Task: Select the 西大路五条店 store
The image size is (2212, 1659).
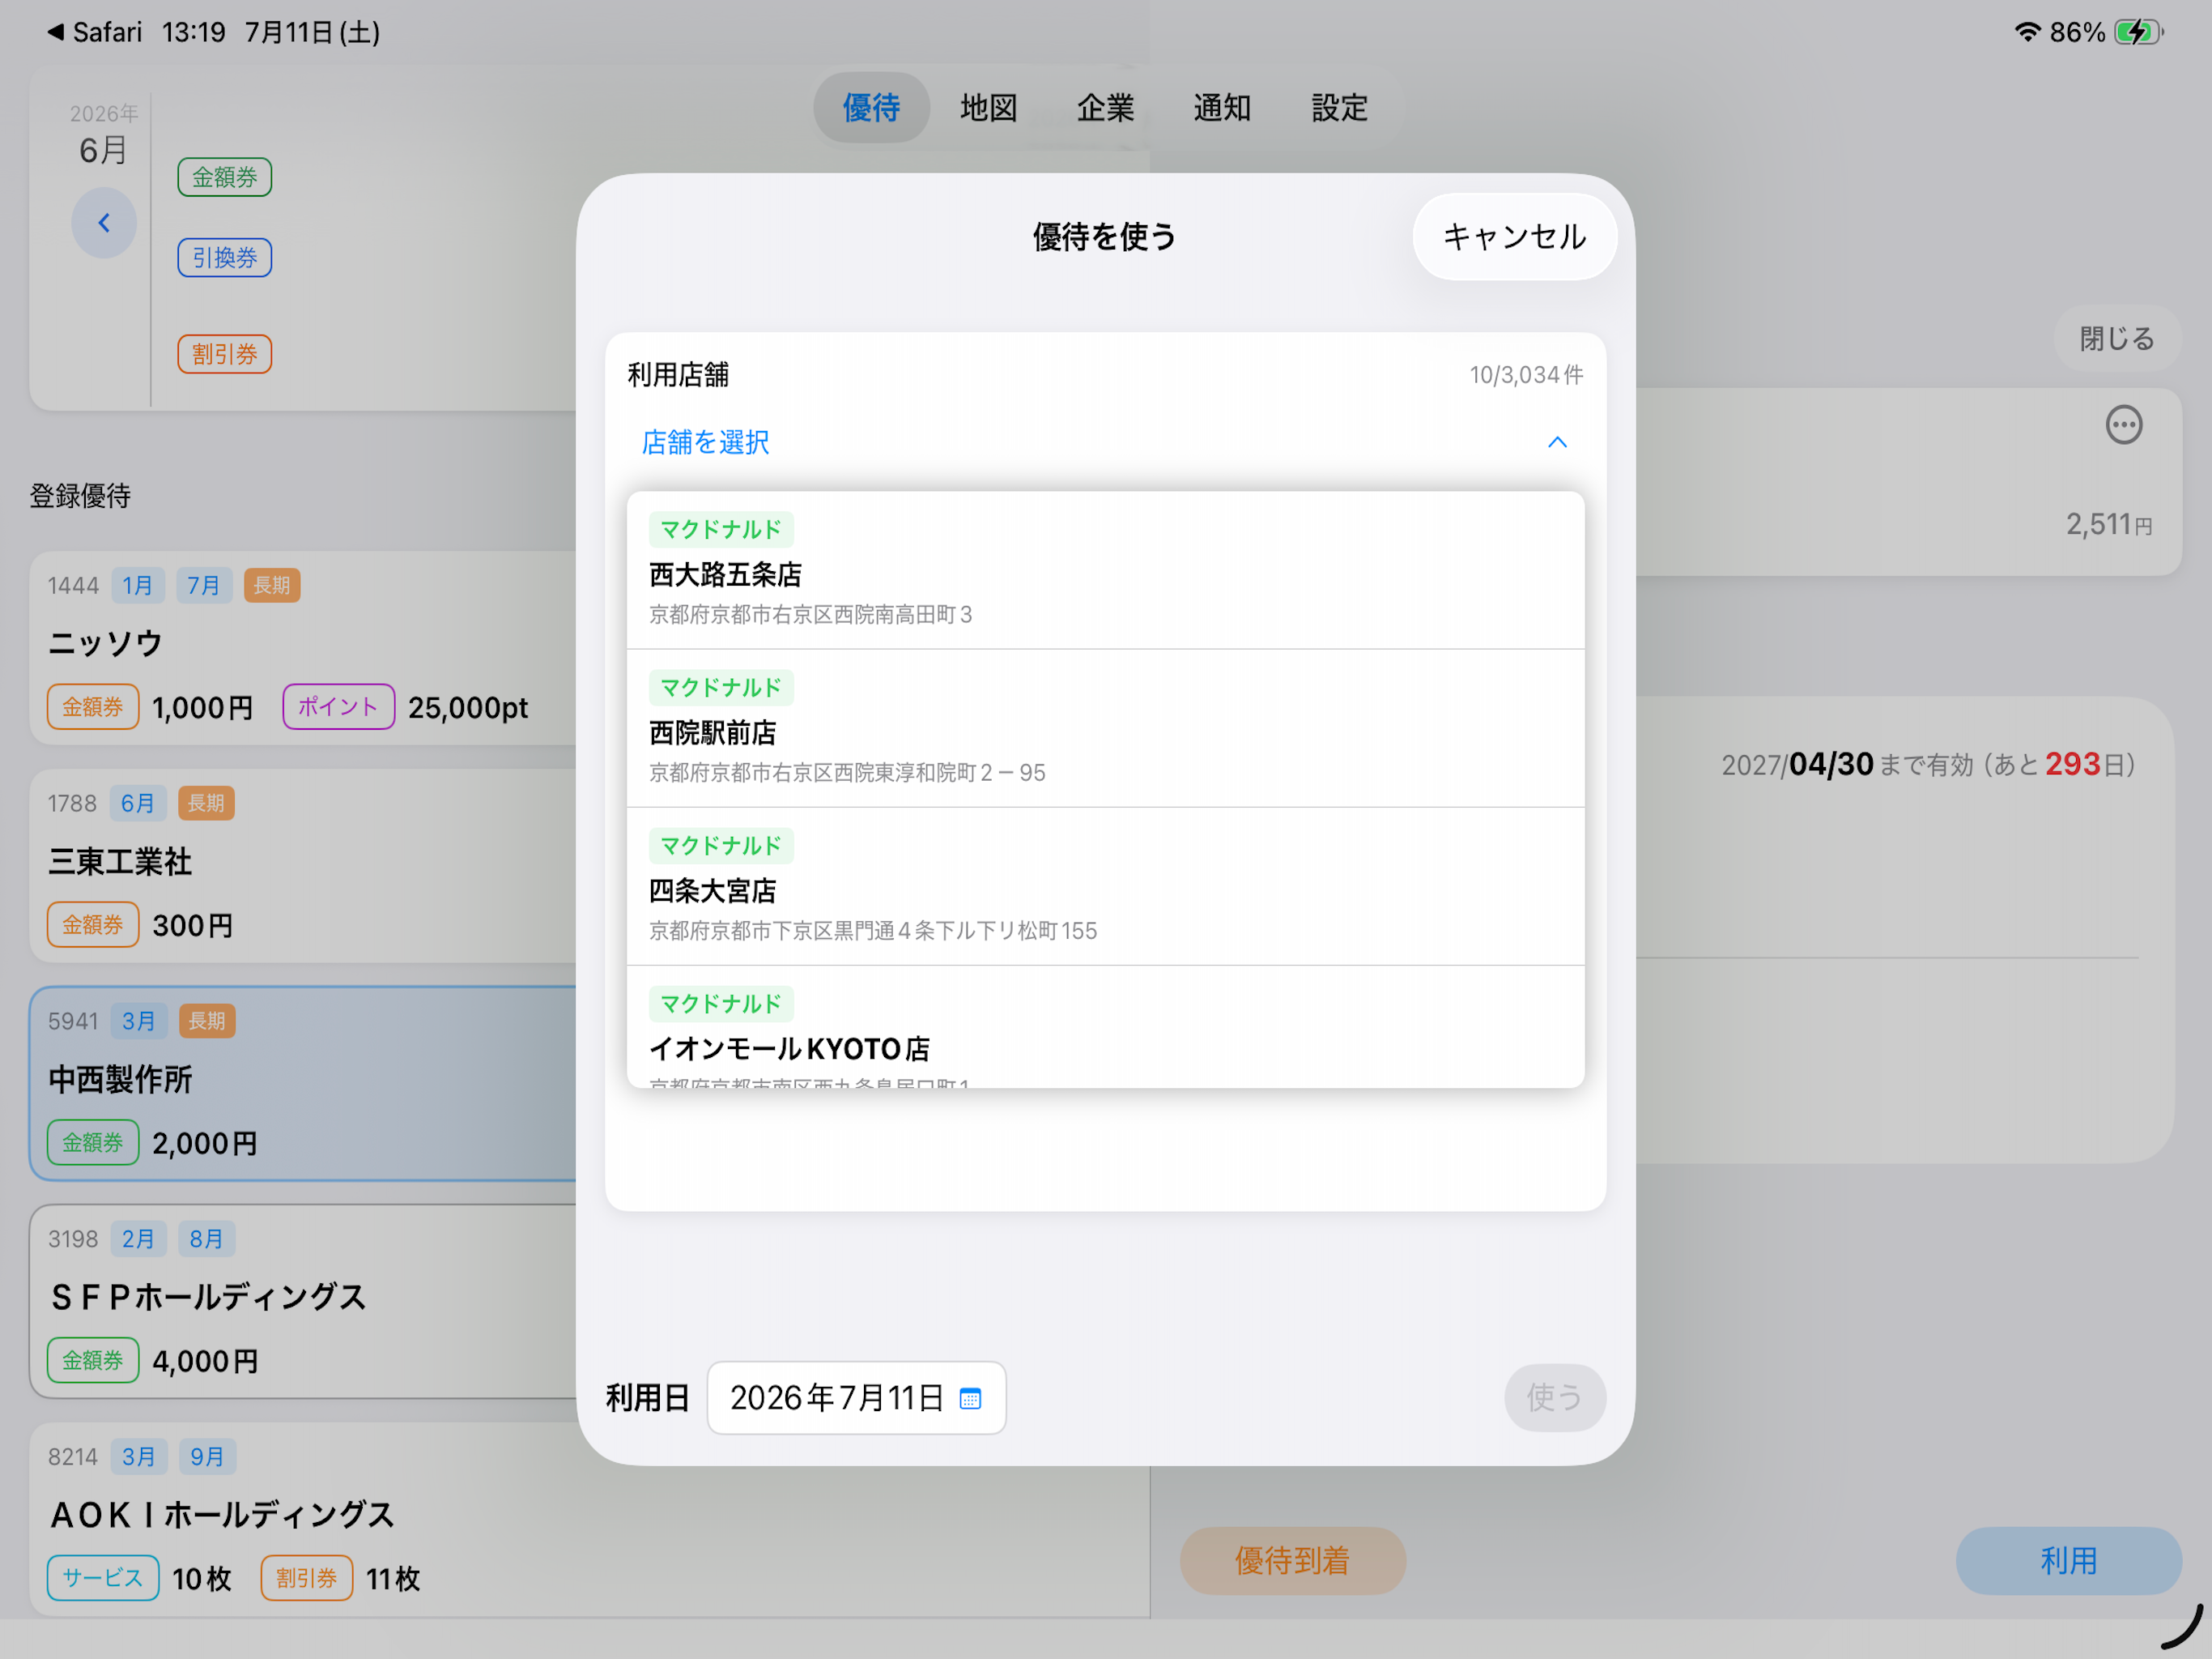Action: 1105,570
